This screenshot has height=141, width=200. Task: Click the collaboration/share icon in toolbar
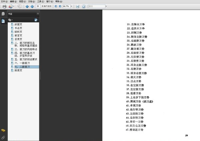10,6
